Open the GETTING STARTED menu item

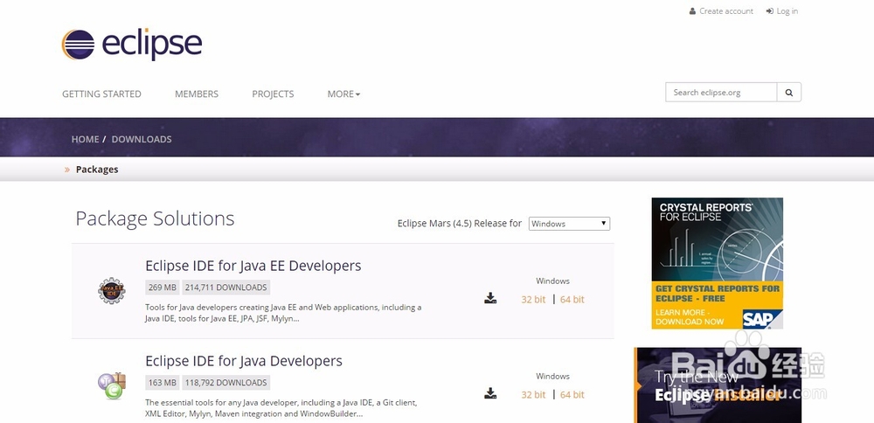[101, 94]
